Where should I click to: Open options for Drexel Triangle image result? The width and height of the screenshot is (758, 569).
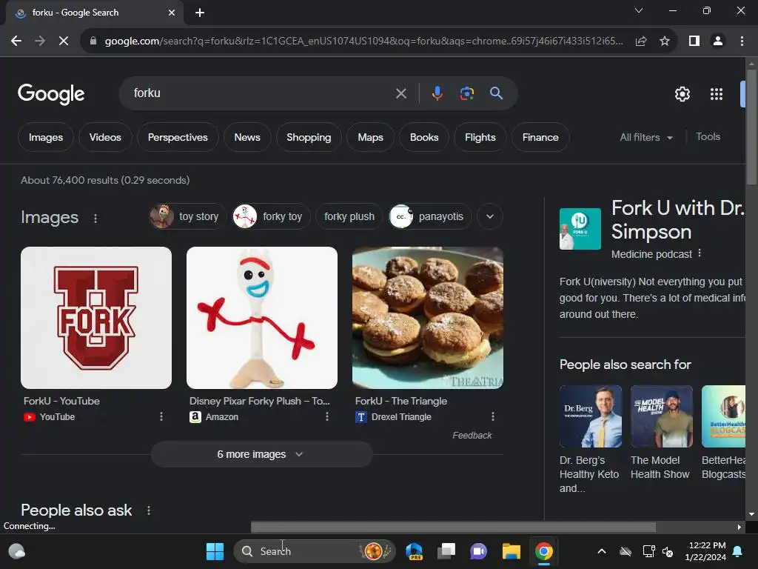492,416
